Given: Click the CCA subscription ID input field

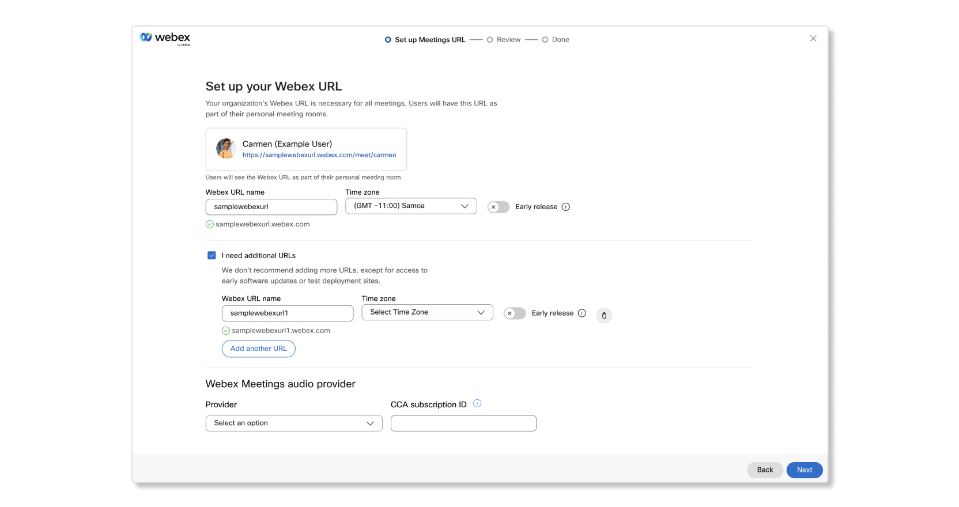Looking at the screenshot, I should pyautogui.click(x=463, y=423).
